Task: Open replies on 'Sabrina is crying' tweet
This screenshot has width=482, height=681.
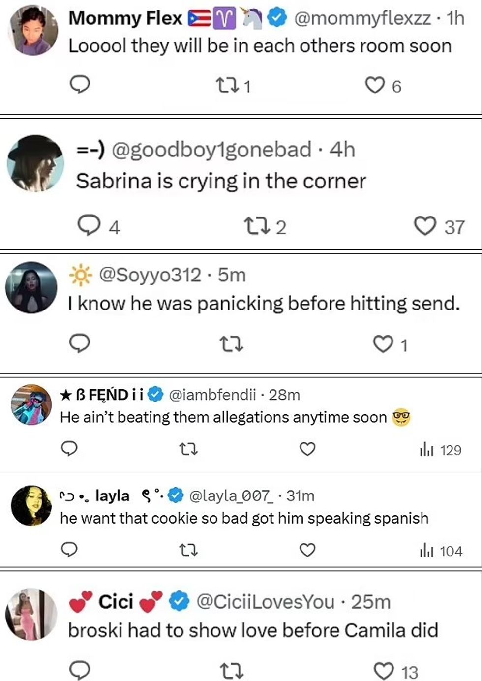Action: click(x=89, y=226)
